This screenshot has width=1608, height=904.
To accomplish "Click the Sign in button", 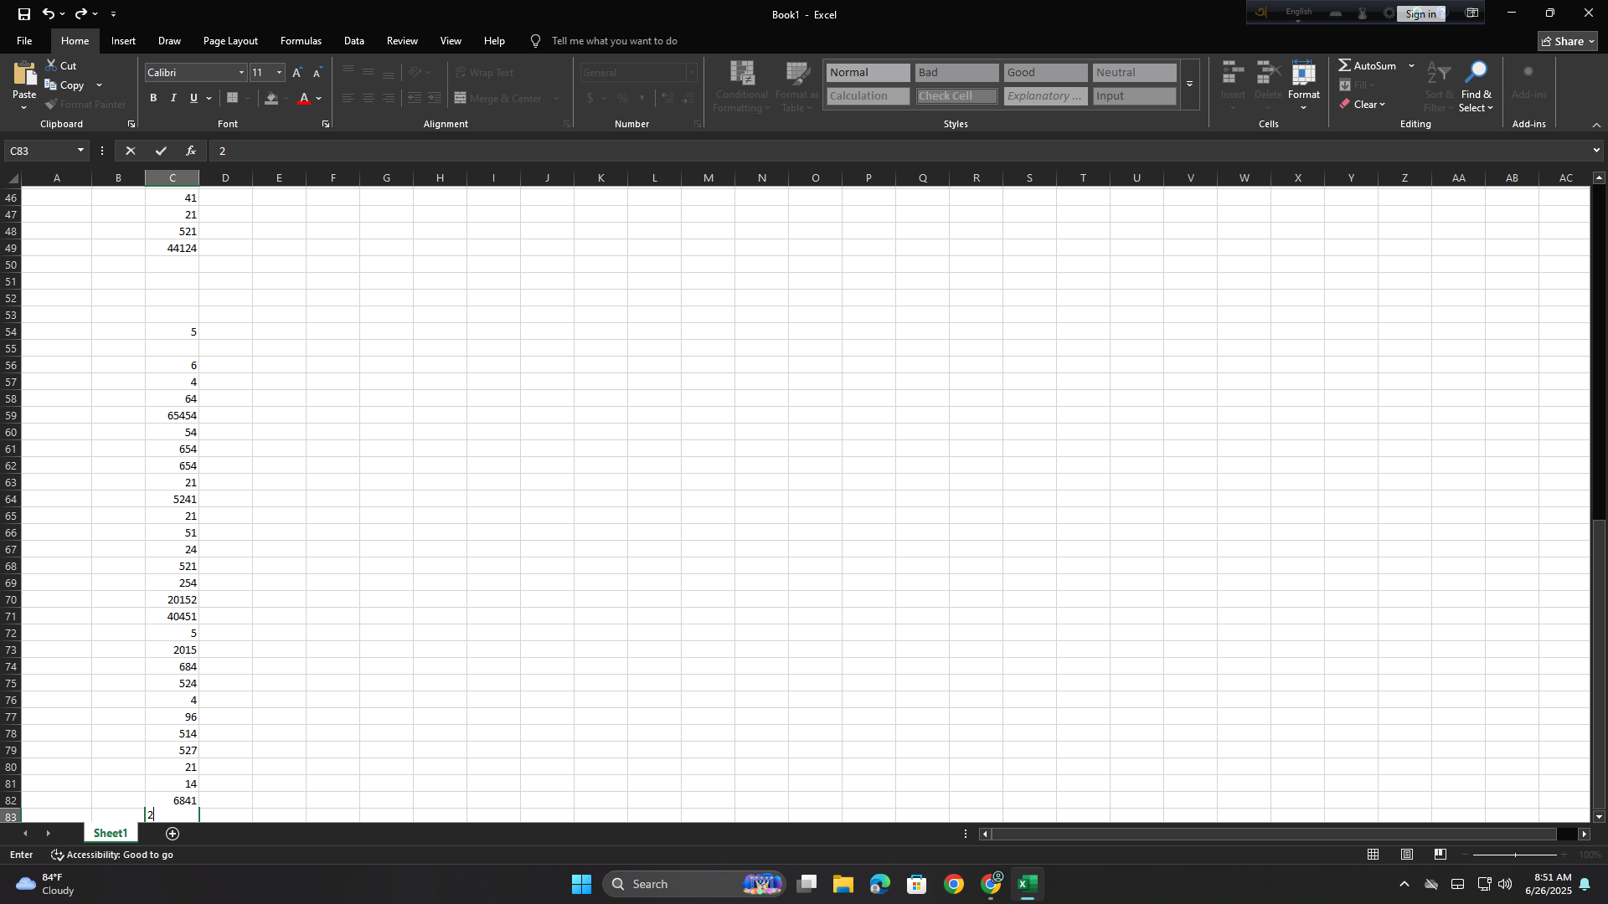I will (1420, 13).
